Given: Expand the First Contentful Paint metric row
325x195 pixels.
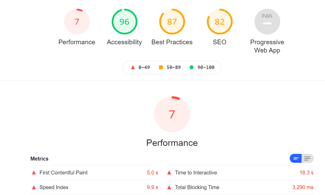Looking at the screenshot, I should [x=94, y=172].
